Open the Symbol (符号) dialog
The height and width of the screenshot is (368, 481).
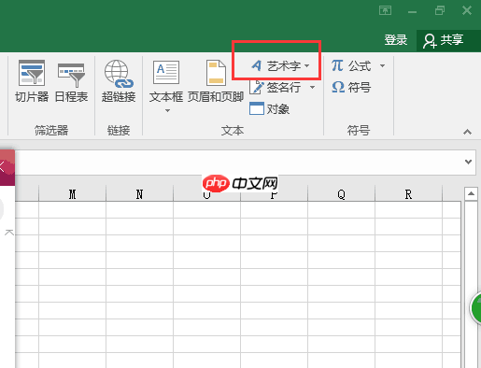[351, 87]
